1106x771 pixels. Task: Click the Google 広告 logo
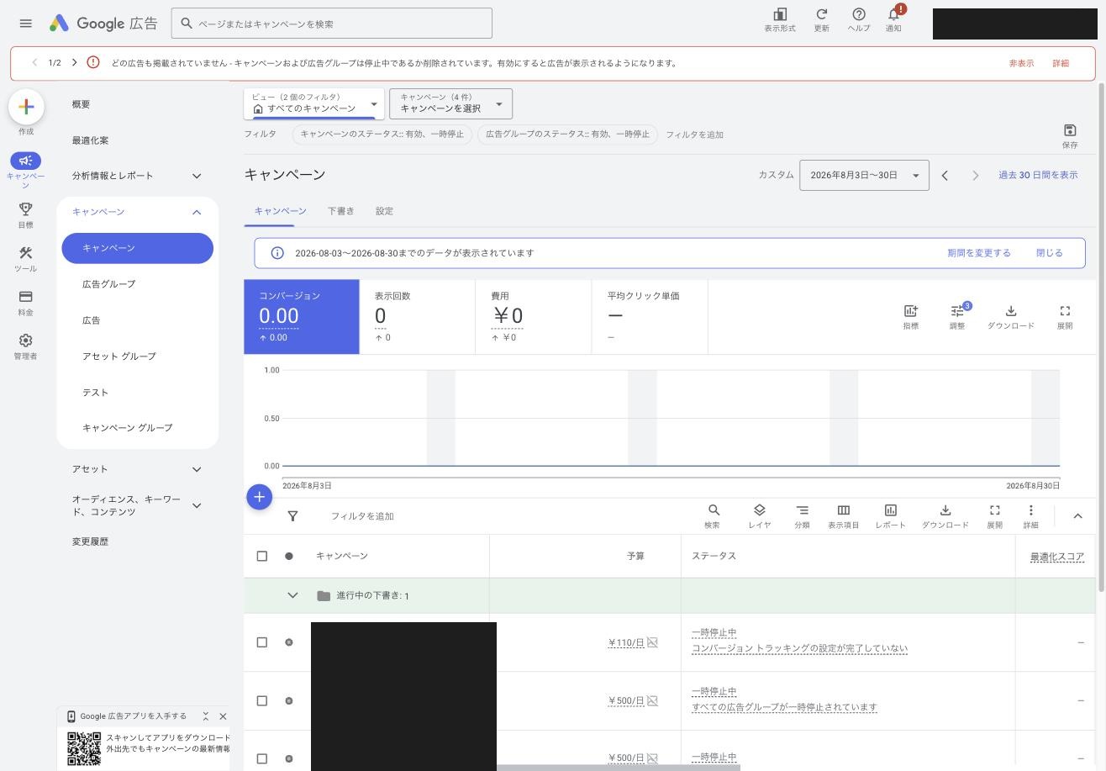coord(103,24)
